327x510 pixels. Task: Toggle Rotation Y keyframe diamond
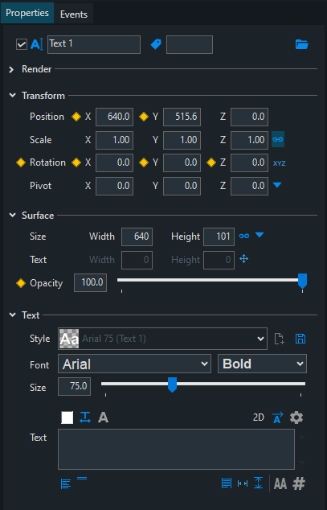[144, 162]
